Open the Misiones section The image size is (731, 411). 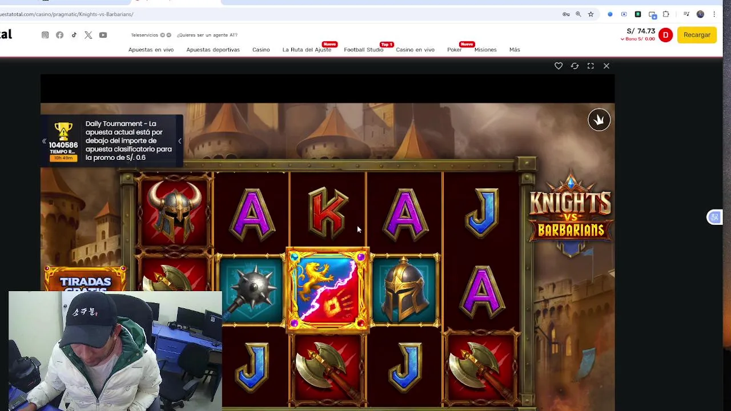point(485,50)
